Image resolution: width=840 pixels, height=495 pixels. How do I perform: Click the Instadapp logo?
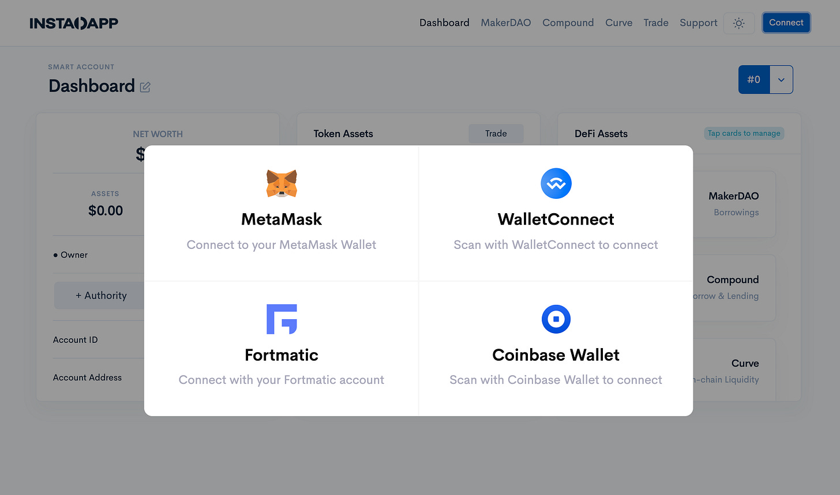pyautogui.click(x=74, y=23)
